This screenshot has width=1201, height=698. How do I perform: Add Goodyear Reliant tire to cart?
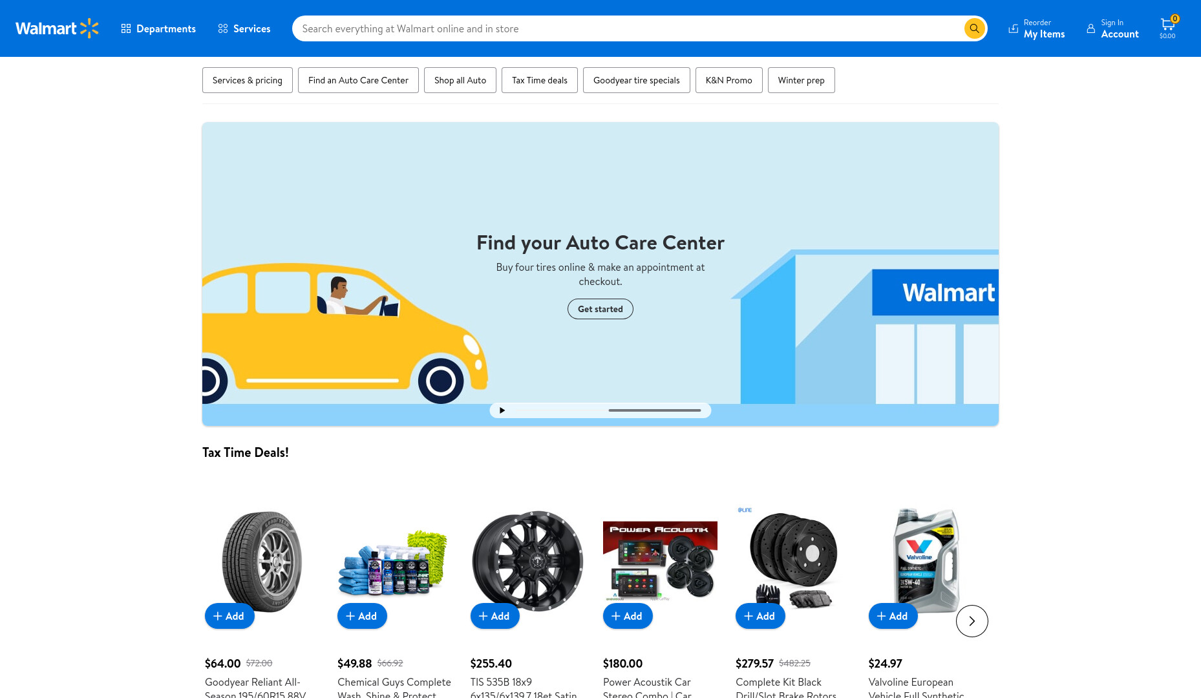[229, 616]
